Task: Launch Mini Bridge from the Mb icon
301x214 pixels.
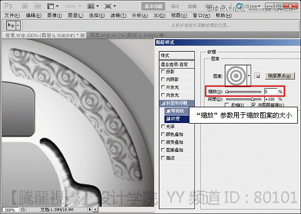Action: [38, 7]
